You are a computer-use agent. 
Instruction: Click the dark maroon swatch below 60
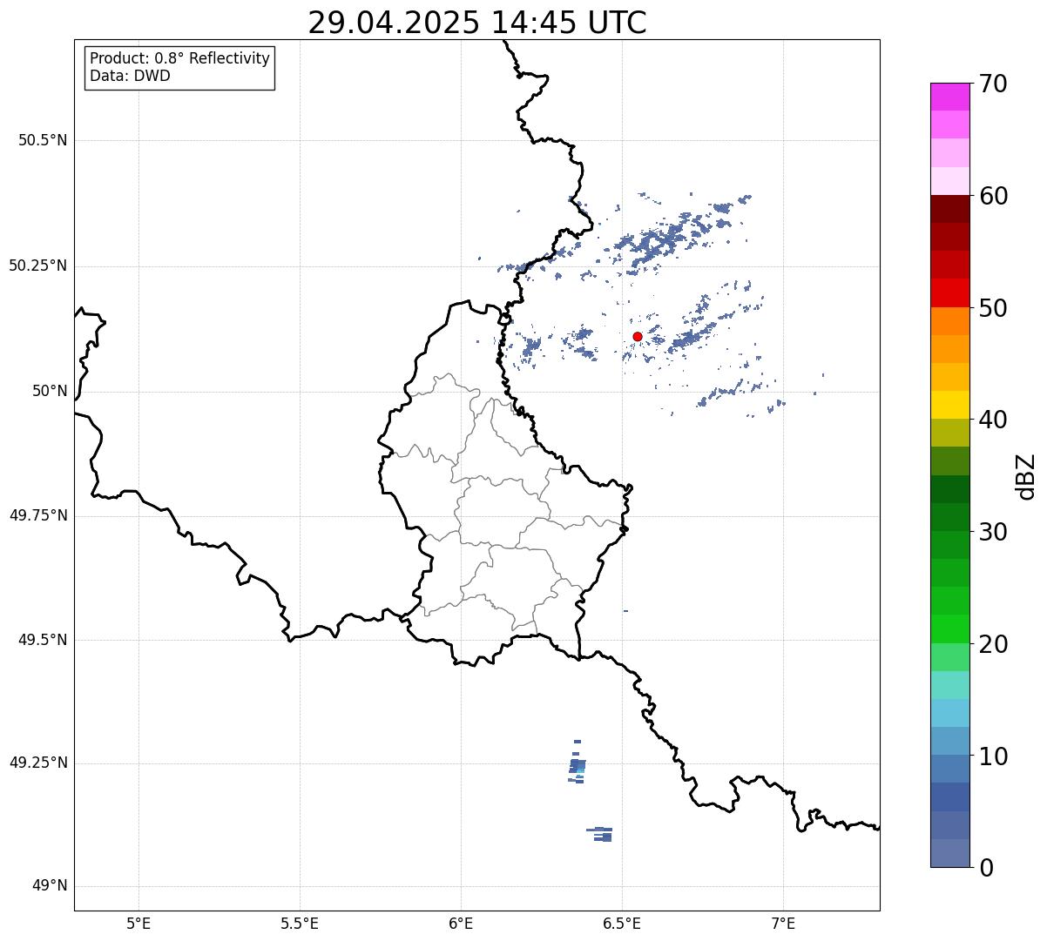950,209
